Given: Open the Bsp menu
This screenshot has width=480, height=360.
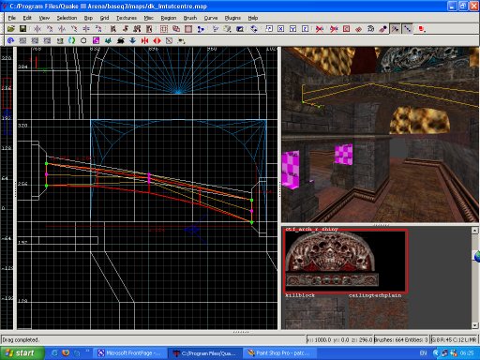Looking at the screenshot, I should click(88, 18).
